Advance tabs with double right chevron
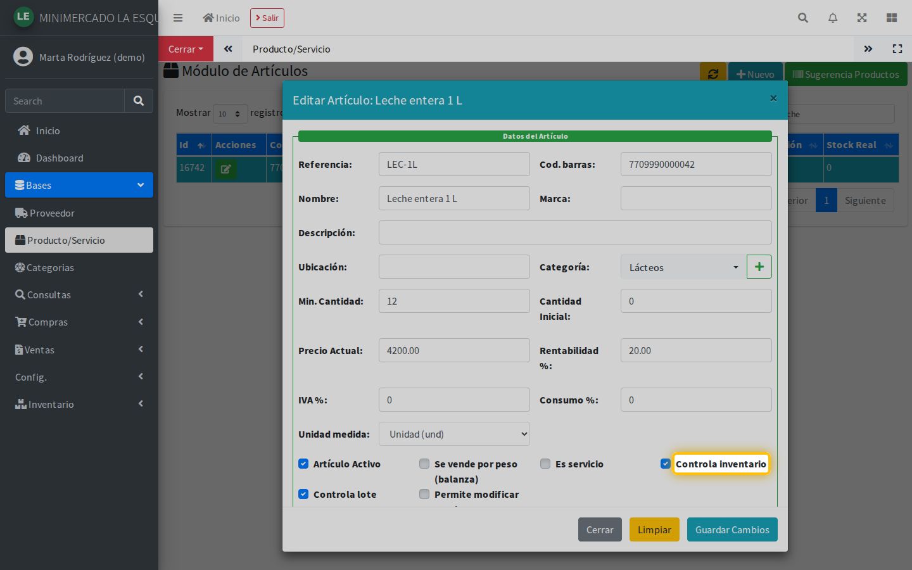912x570 pixels. click(868, 49)
